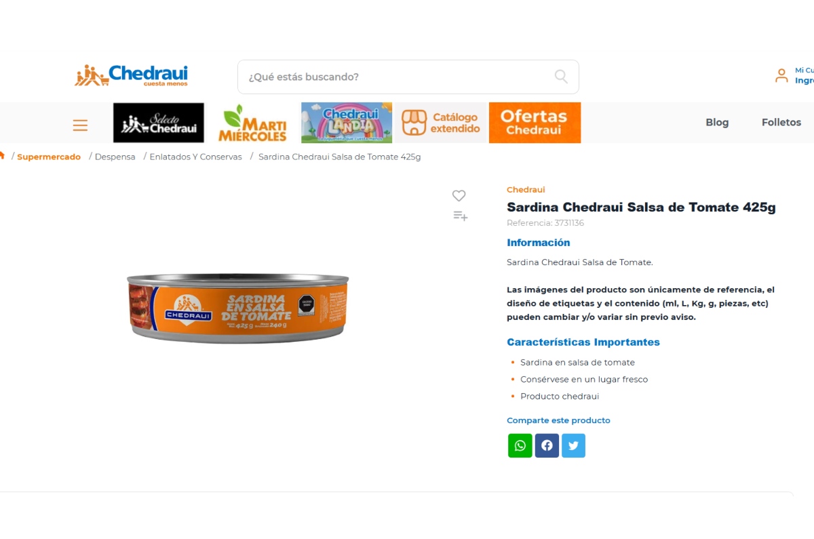Go to Blog page
The width and height of the screenshot is (814, 539).
pos(717,123)
